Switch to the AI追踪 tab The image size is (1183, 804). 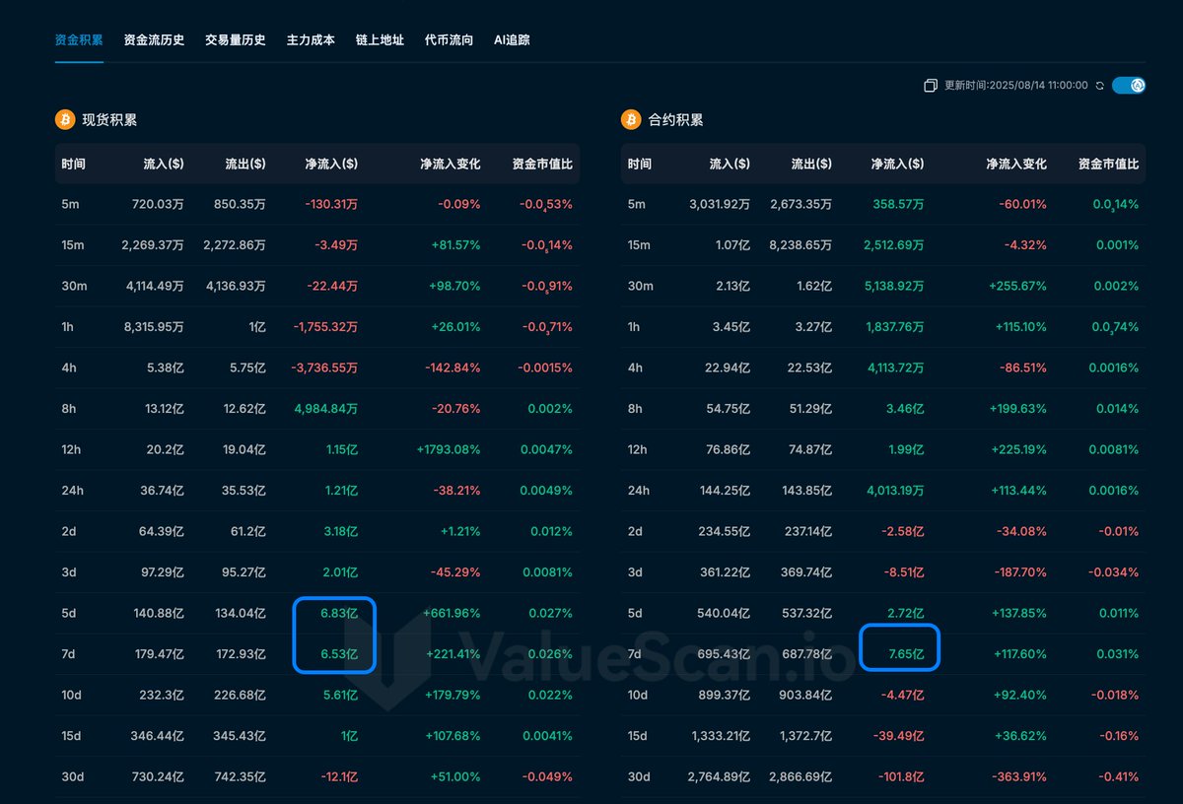coord(513,40)
